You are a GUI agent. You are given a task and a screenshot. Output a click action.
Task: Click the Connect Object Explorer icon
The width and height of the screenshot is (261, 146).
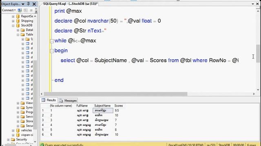pos(20,10)
